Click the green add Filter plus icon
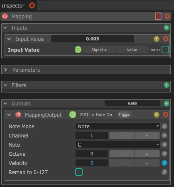Viewport: 174px width, 187px height. click(x=167, y=85)
